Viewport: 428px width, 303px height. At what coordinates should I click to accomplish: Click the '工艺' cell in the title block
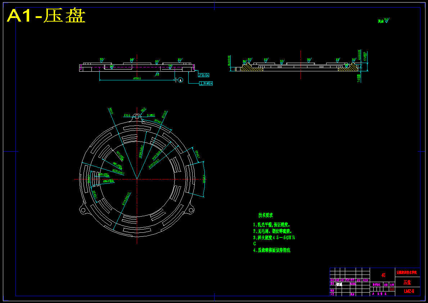coord(332,294)
